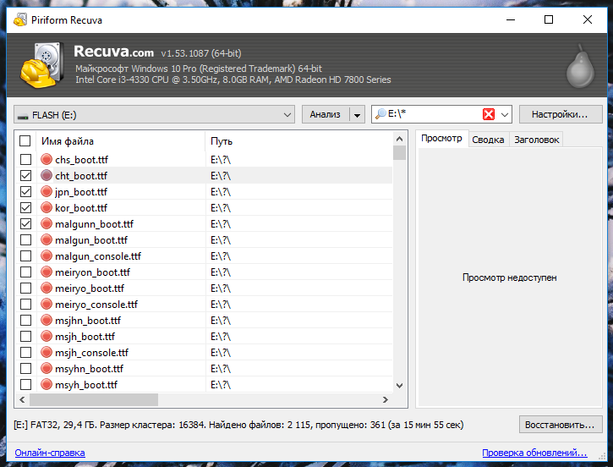Click the horizontal scrollbar thumb in the file list
The width and height of the screenshot is (613, 467).
click(94, 399)
